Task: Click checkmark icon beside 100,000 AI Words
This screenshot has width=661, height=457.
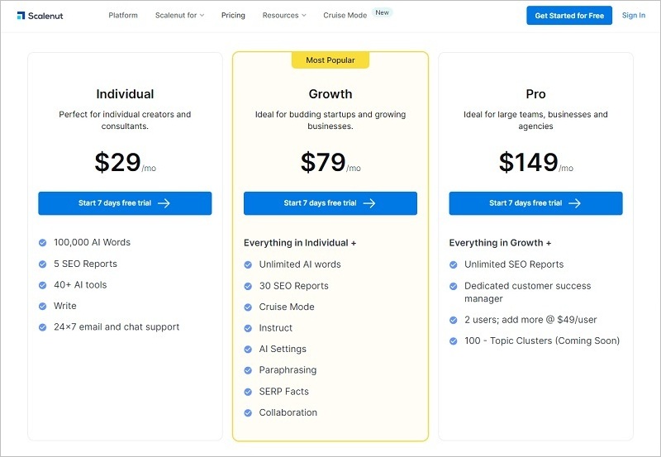Action: (x=42, y=243)
